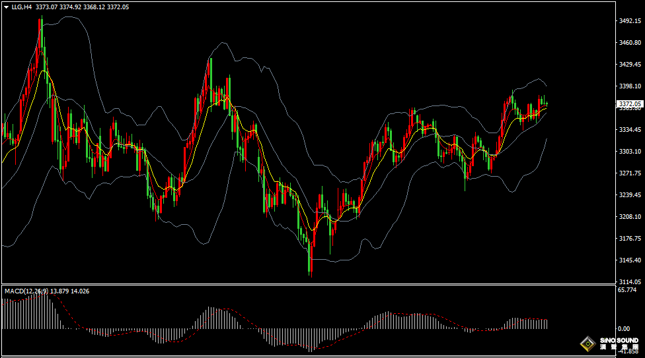The height and width of the screenshot is (358, 645).
Task: Click the 3271.75 price axis label
Action: 629,173
